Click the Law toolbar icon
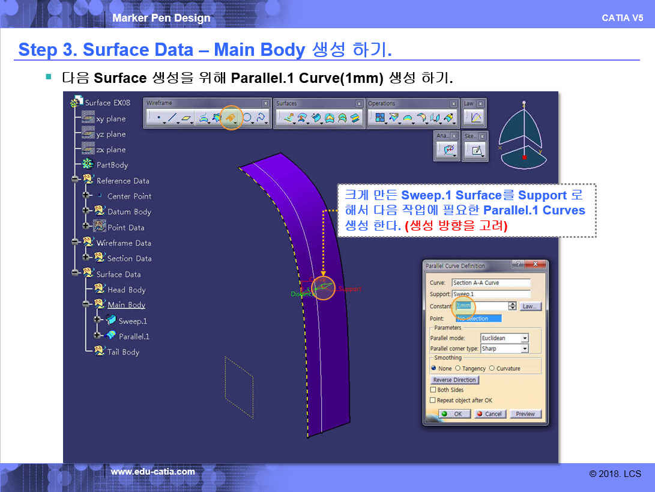Viewport: 655px width, 492px height. click(x=475, y=118)
